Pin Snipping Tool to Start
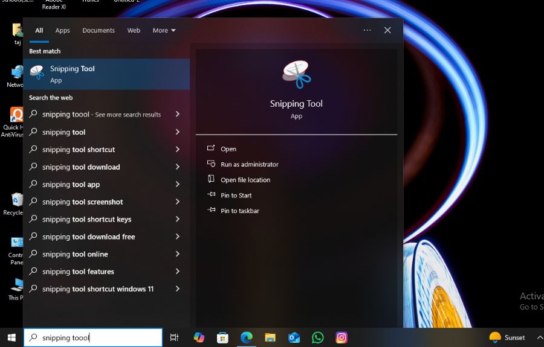 click(229, 196)
